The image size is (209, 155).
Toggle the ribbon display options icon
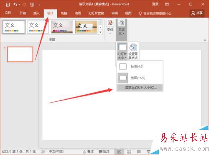[167, 4]
